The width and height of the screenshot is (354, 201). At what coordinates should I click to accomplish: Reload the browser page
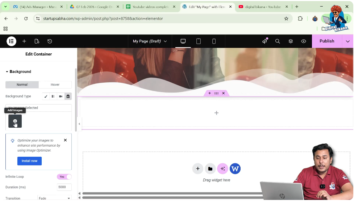pos(26,19)
